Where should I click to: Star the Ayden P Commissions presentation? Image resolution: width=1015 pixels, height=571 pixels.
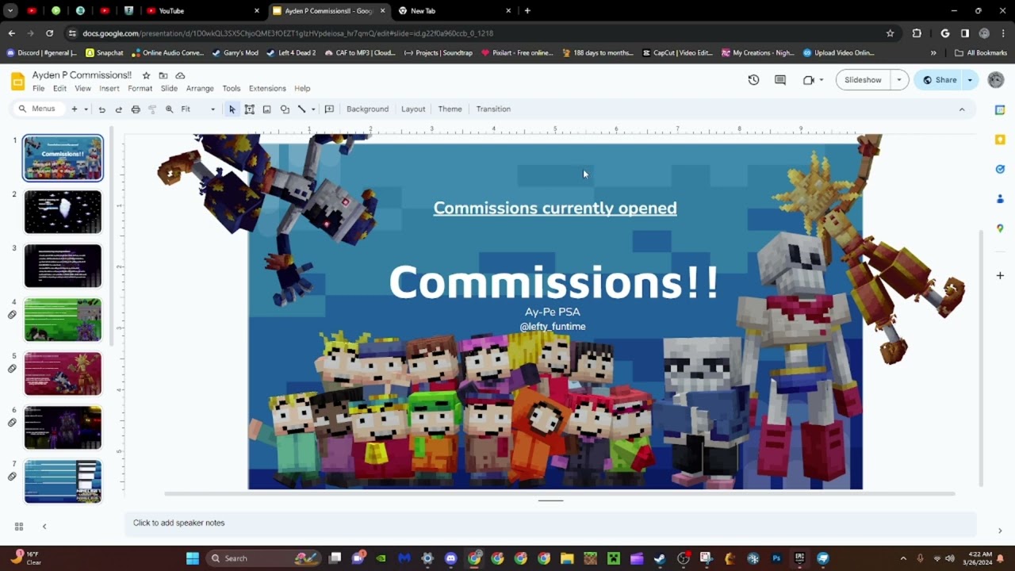tap(146, 75)
